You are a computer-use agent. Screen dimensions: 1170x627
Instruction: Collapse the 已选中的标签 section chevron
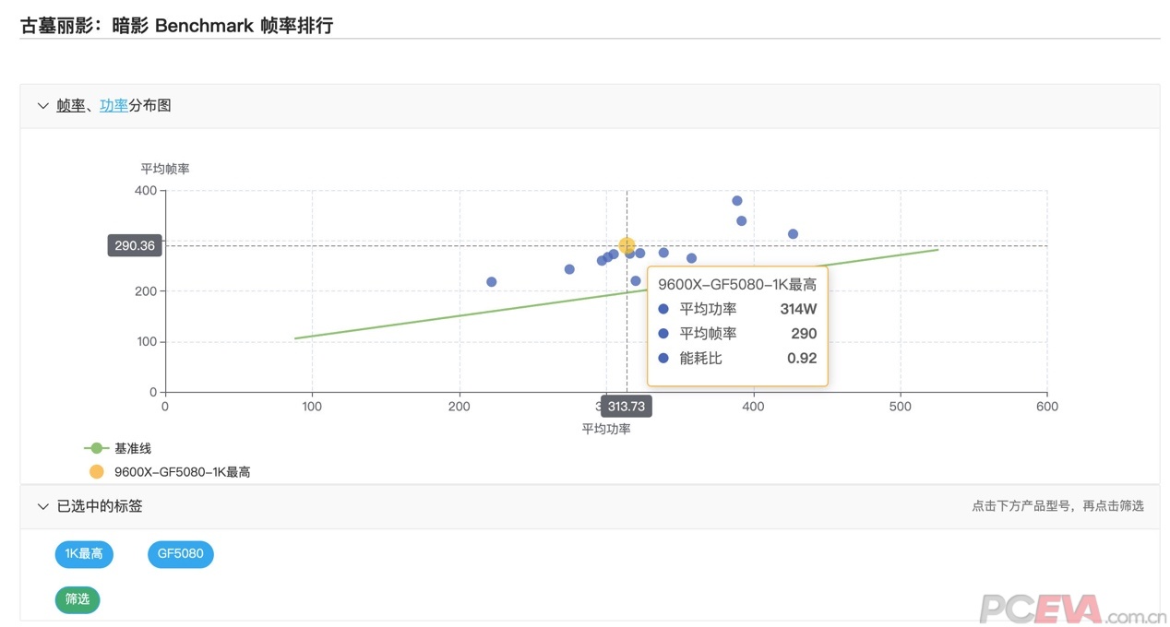(x=42, y=506)
